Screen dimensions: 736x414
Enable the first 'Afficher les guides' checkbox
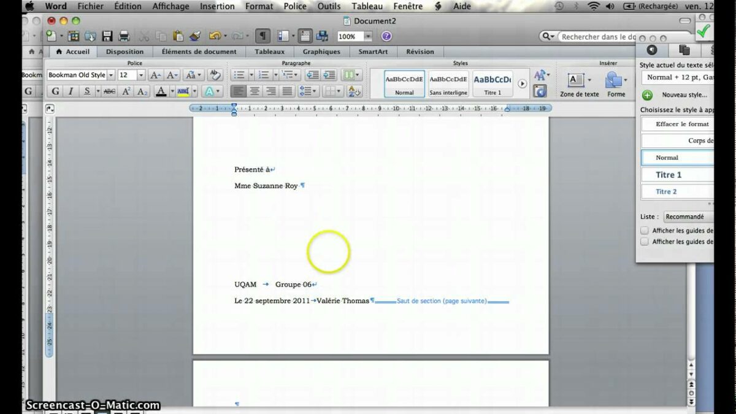coord(645,231)
